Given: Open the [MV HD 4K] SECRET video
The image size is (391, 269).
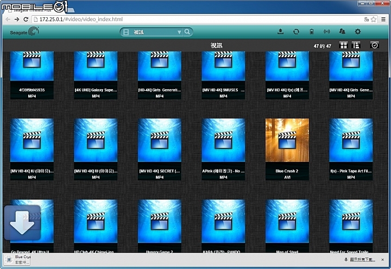Looking at the screenshot, I should pyautogui.click(x=160, y=149).
